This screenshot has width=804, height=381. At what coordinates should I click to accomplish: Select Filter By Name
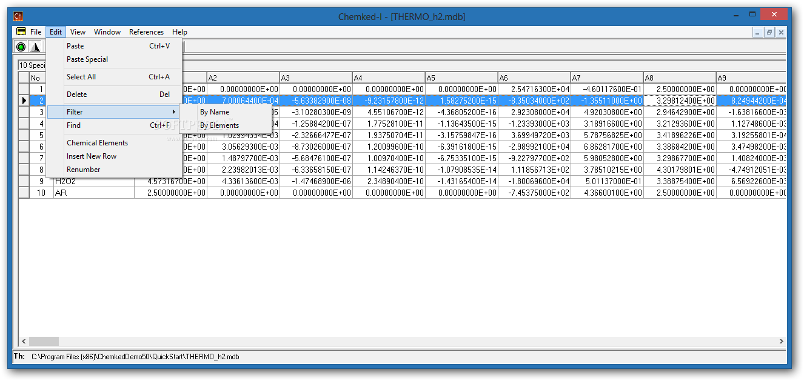coord(226,112)
